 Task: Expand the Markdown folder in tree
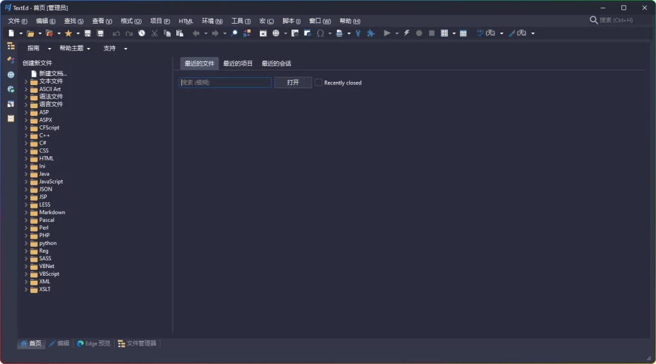click(26, 212)
